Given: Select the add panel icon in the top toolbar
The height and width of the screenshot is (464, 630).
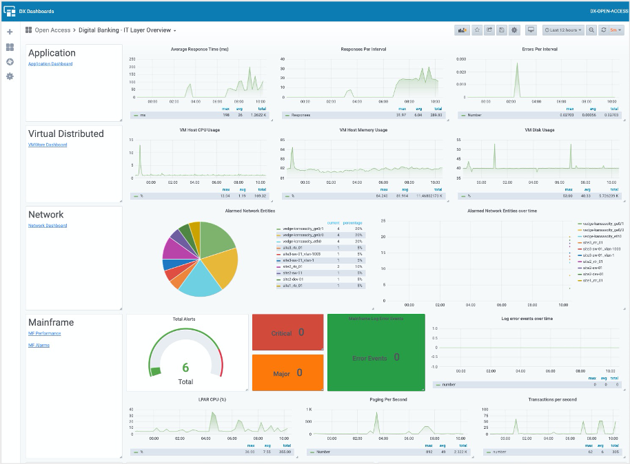Looking at the screenshot, I should click(460, 30).
